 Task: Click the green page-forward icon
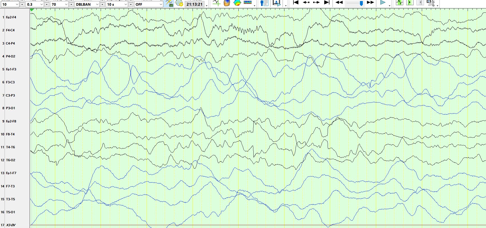410,3
